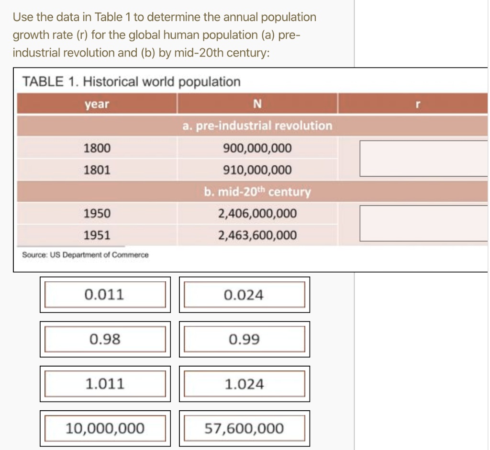Screen dimensions: 490x450
Task: Select the answer tile labeled 0.99
Action: coord(244,338)
